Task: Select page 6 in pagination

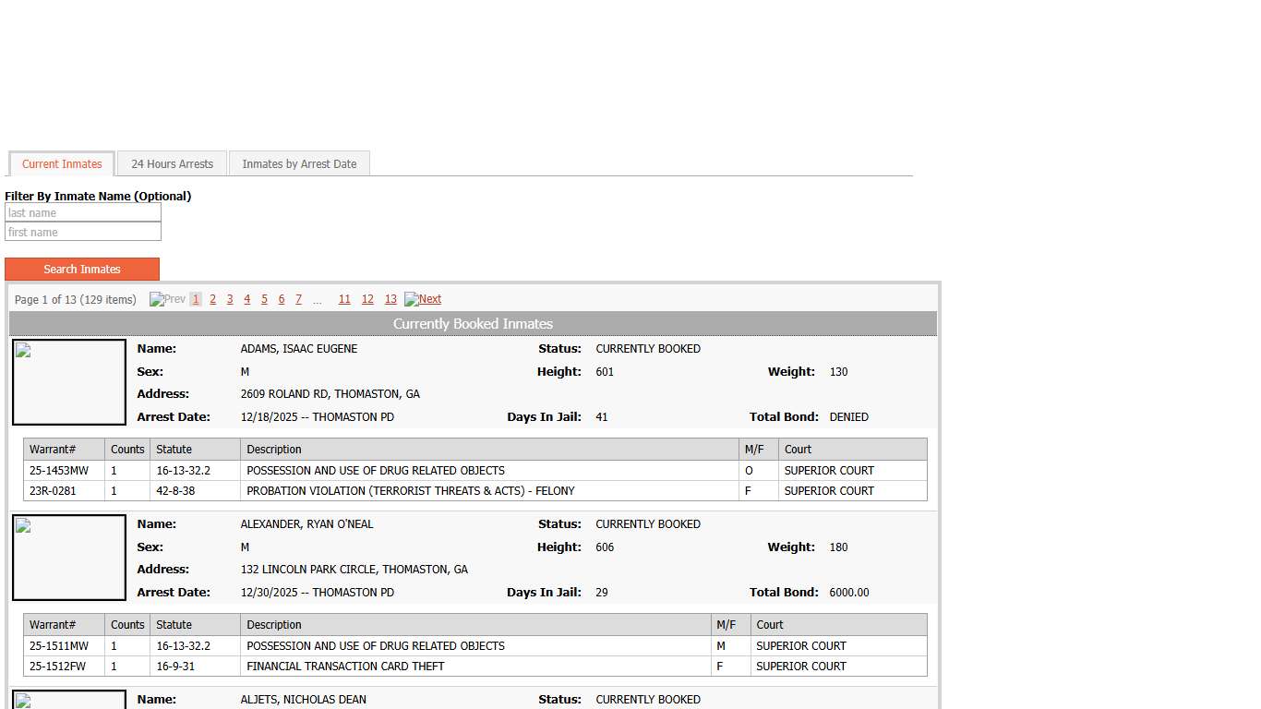Action: pos(282,299)
